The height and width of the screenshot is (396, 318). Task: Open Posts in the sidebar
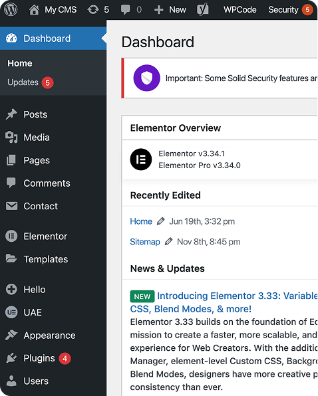[35, 114]
